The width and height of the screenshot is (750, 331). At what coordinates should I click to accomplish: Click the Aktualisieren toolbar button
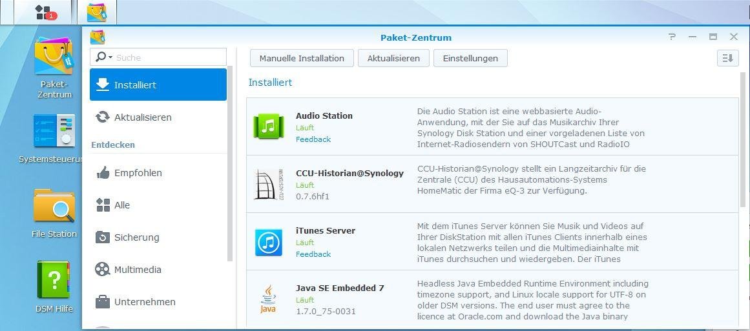coord(393,58)
